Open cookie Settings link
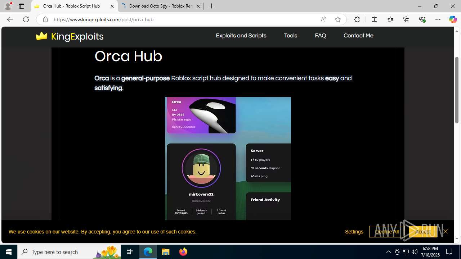Viewport: 461px width, 259px height. 354,232
